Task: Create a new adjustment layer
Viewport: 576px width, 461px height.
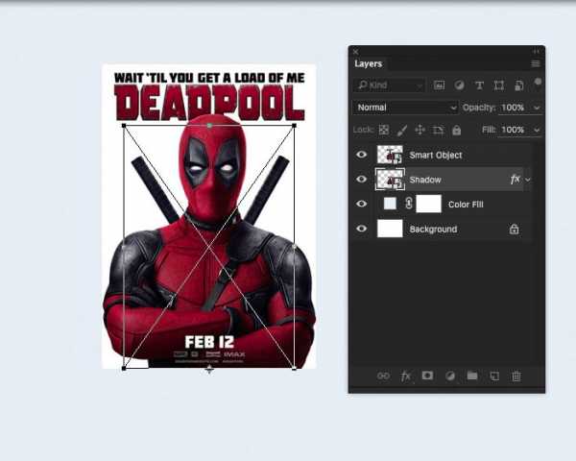Action: (x=449, y=376)
